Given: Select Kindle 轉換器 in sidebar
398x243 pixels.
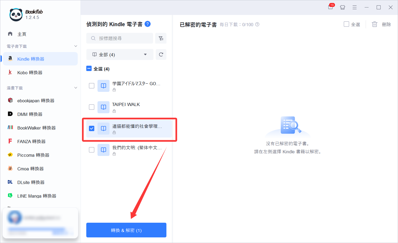Looking at the screenshot, I should [x=40, y=59].
